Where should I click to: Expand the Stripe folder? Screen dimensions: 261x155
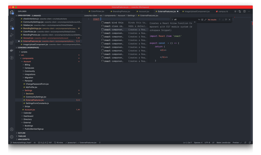[23, 106]
